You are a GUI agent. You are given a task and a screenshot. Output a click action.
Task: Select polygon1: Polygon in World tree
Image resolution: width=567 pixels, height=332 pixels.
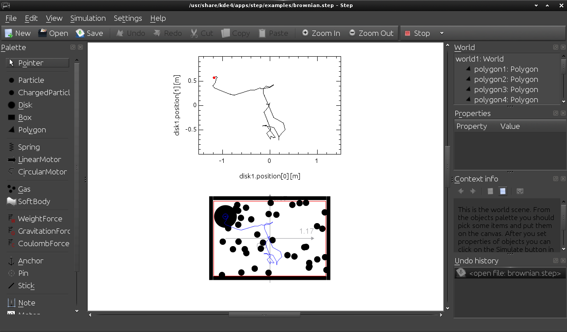coord(506,69)
